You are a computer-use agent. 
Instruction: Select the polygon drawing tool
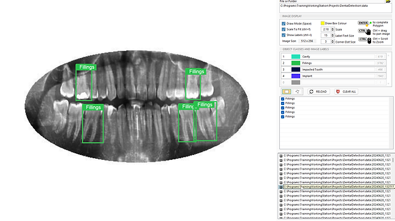297,92
